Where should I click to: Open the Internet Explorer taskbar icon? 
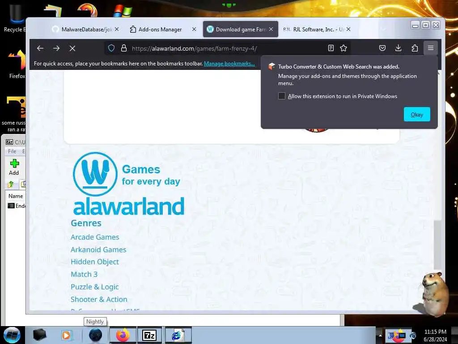(x=178, y=335)
